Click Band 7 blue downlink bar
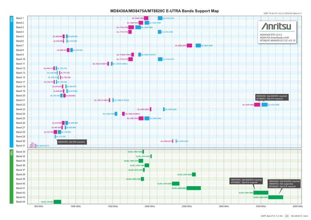311x220 pixels. coord(198,46)
